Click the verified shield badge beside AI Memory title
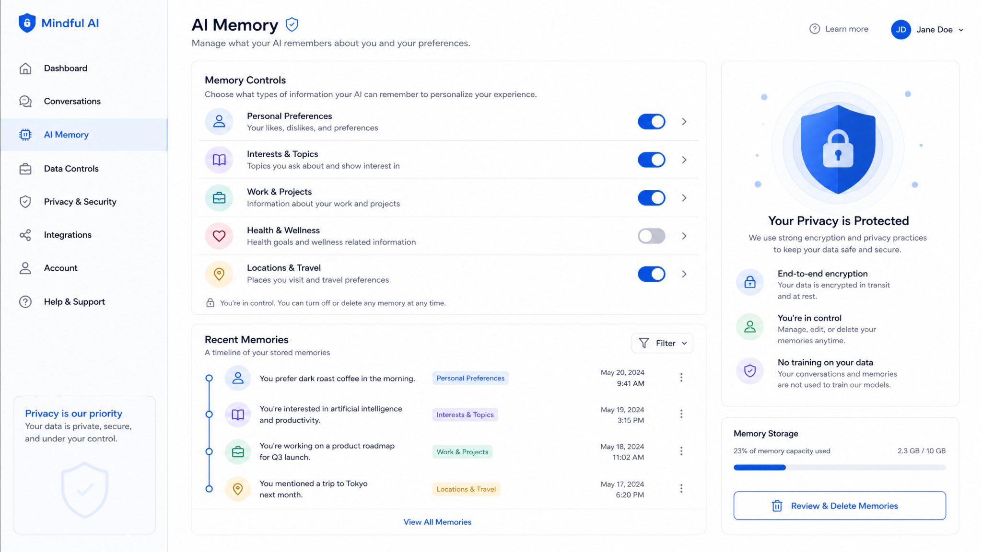This screenshot has height=552, width=982. (292, 24)
